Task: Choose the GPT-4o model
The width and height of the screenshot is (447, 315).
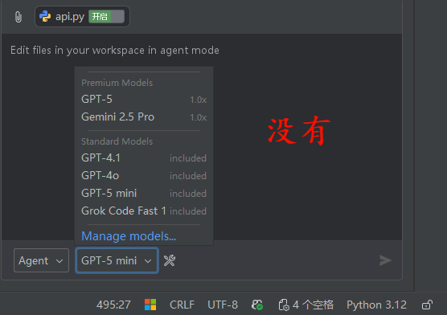Action: [144, 176]
